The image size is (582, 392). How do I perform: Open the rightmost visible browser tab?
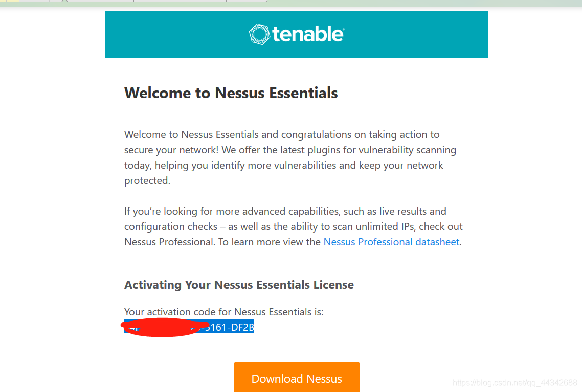pyautogui.click(x=245, y=2)
